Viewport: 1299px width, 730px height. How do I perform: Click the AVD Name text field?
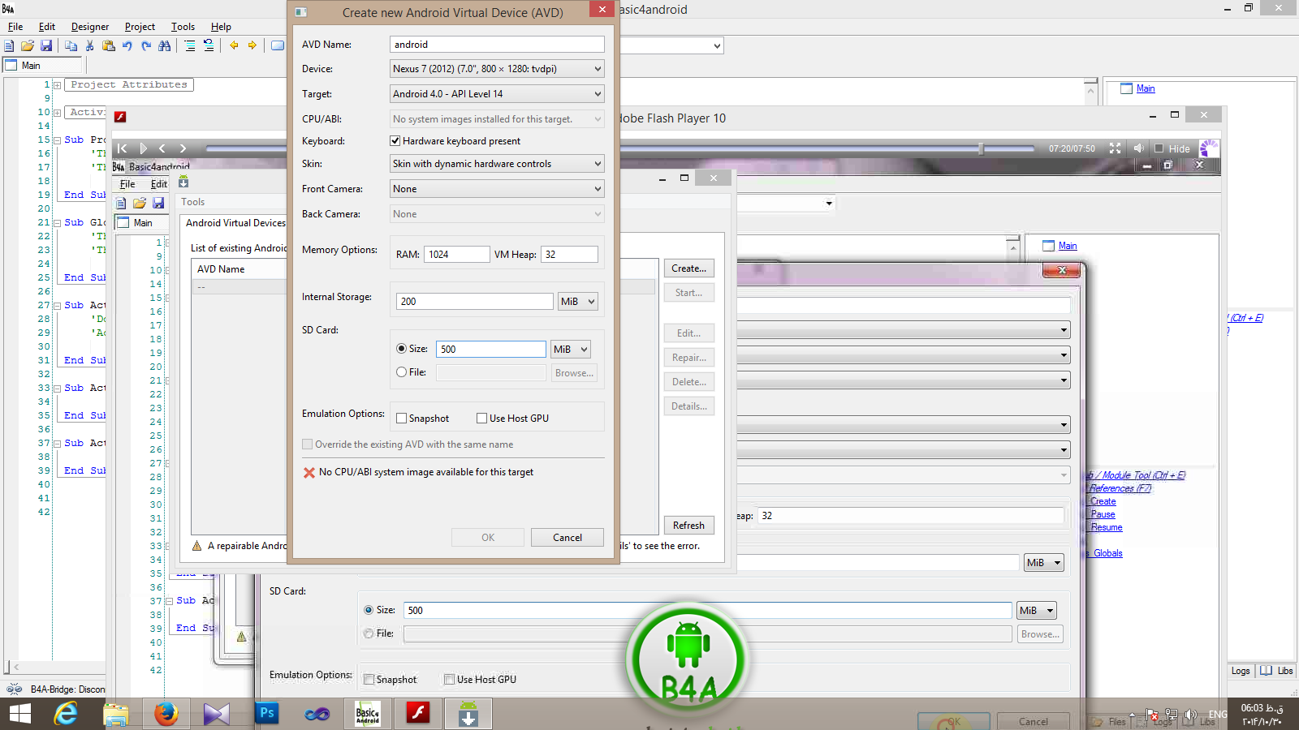click(497, 45)
